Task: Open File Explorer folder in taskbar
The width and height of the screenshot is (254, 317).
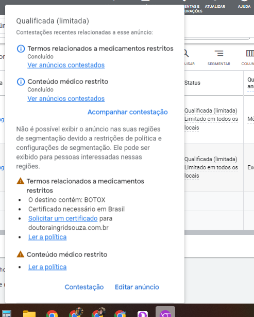Action: coord(29,313)
